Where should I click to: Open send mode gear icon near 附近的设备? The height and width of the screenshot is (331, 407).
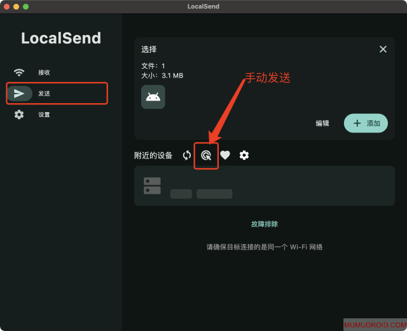pyautogui.click(x=244, y=155)
